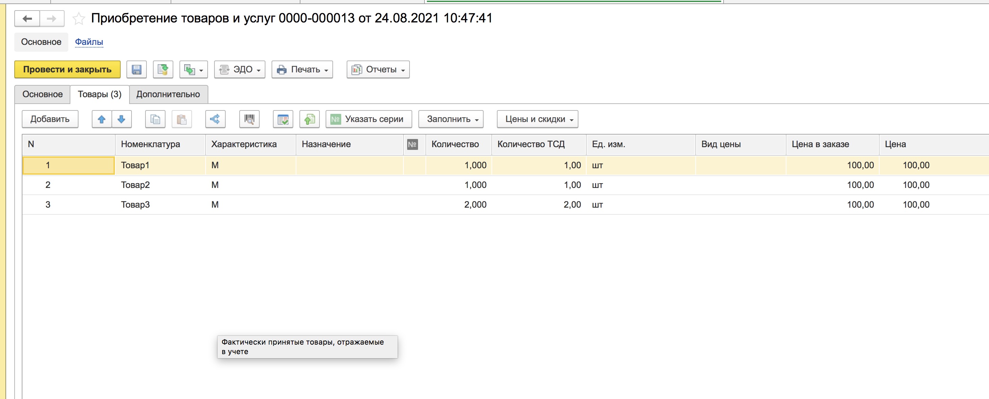This screenshot has height=399, width=989.
Task: Click the load from file green arrow icon
Action: pos(310,119)
